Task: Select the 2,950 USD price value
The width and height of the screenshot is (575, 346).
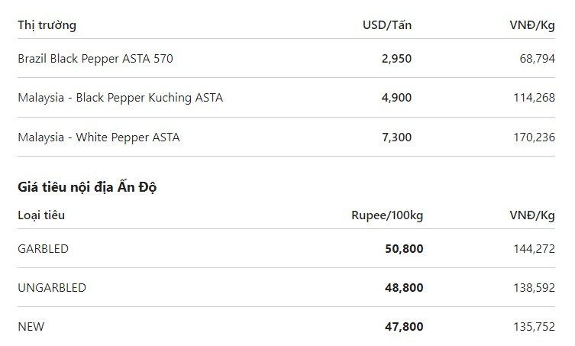Action: point(396,59)
